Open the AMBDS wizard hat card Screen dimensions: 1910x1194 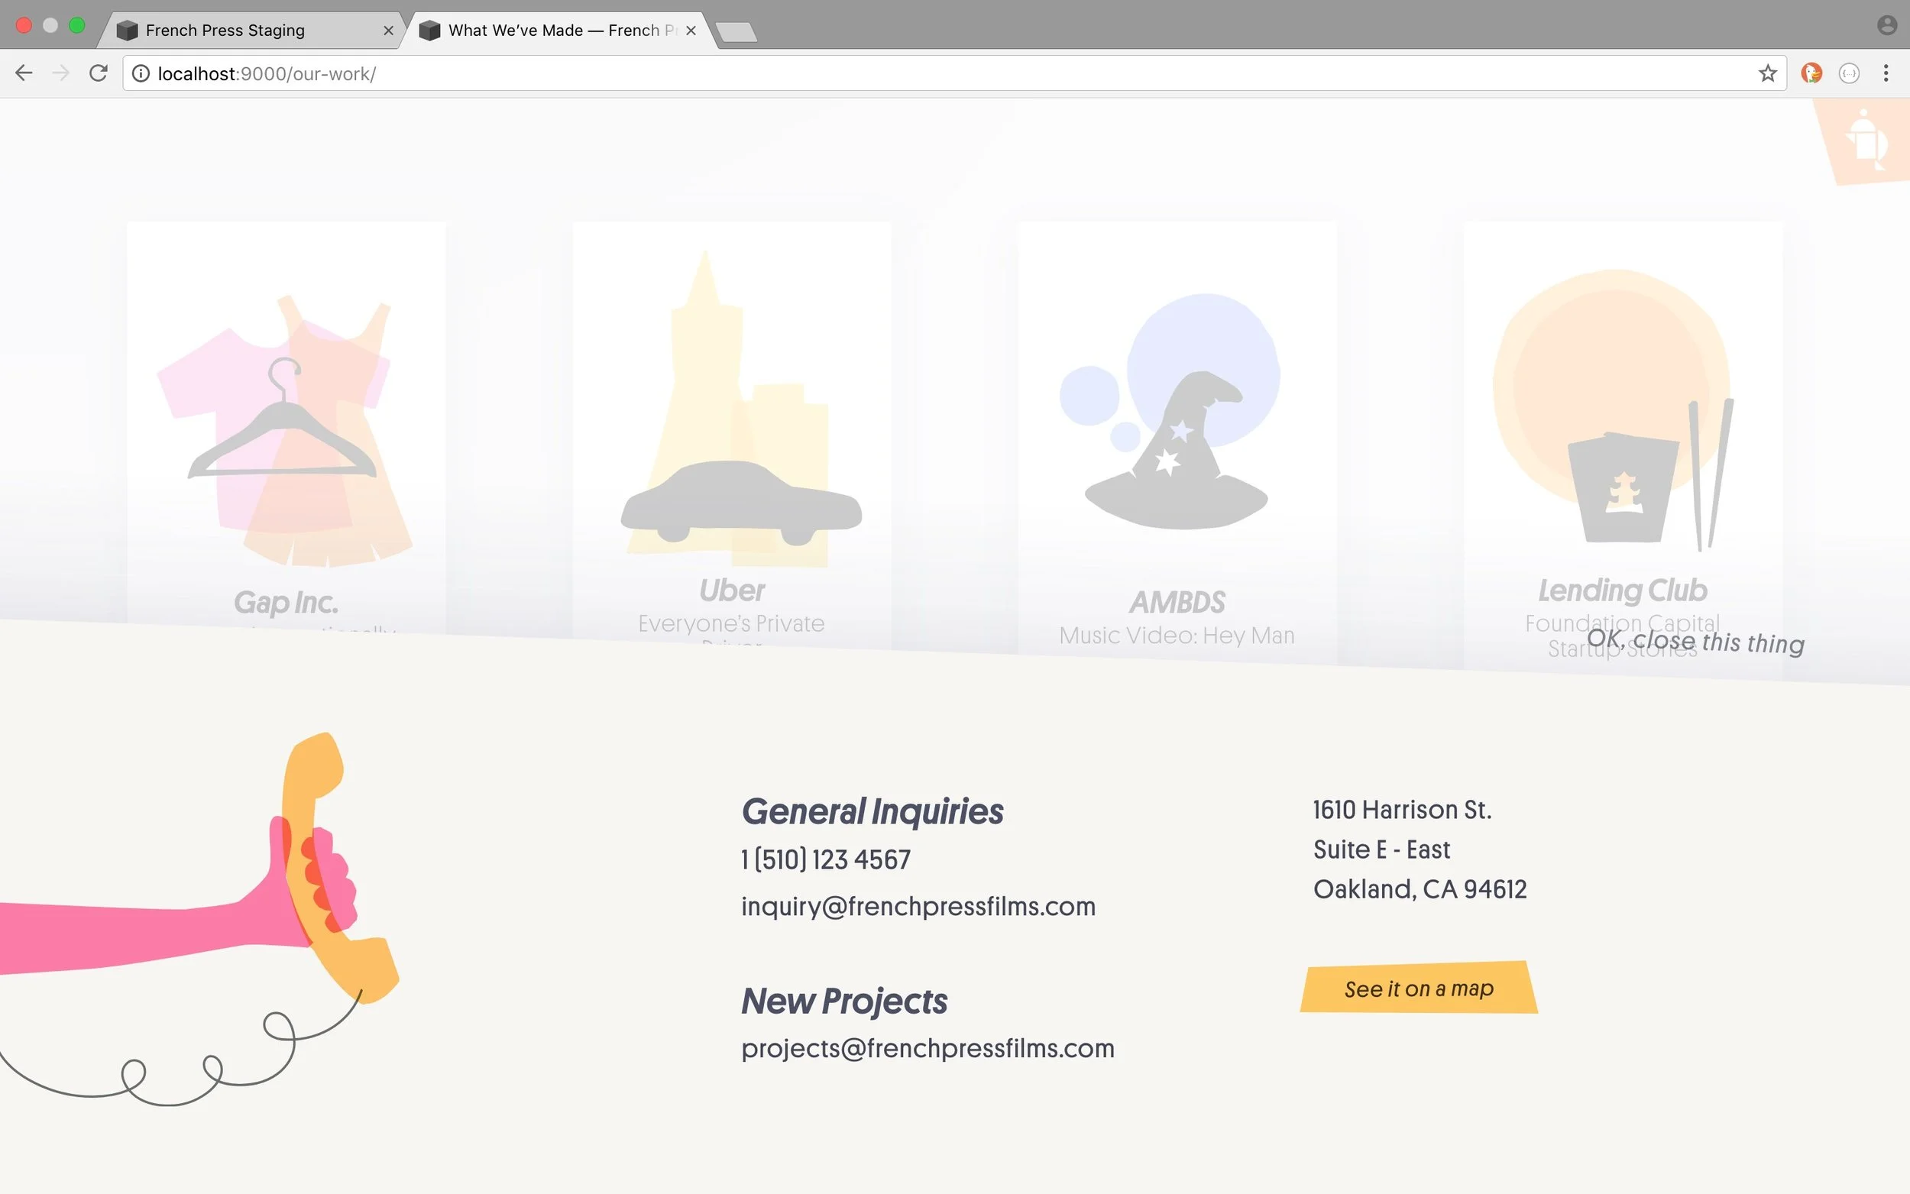1177,411
